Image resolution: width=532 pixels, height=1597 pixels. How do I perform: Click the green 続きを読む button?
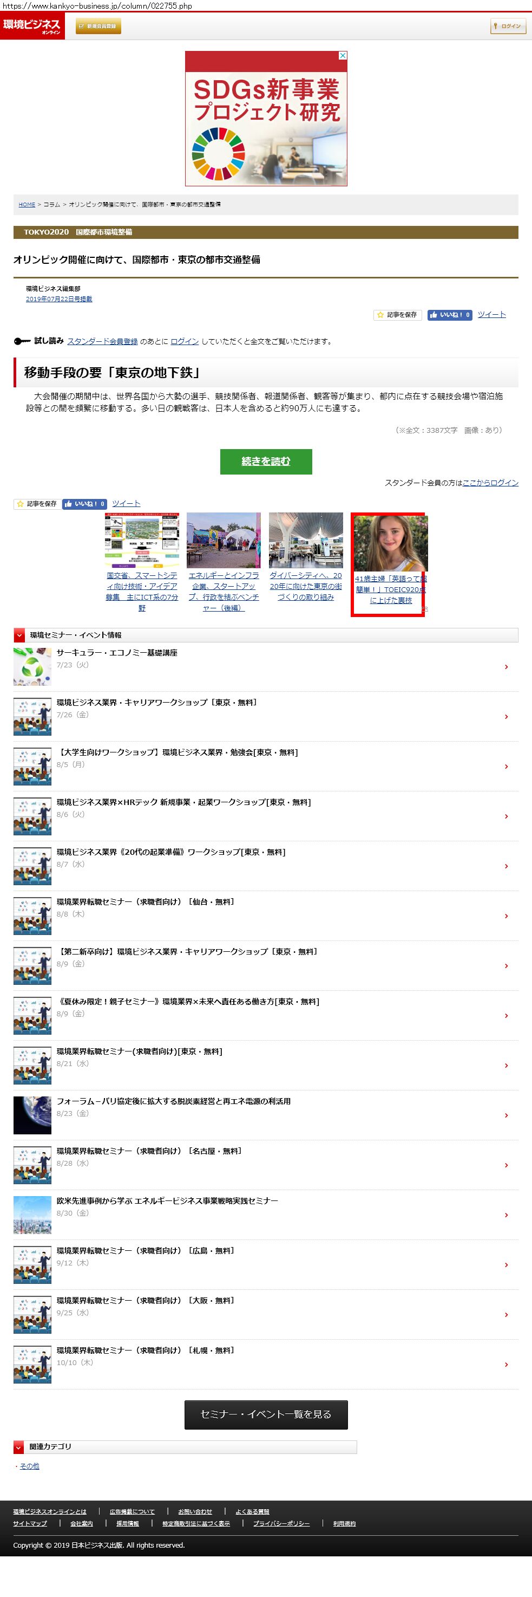click(x=266, y=461)
